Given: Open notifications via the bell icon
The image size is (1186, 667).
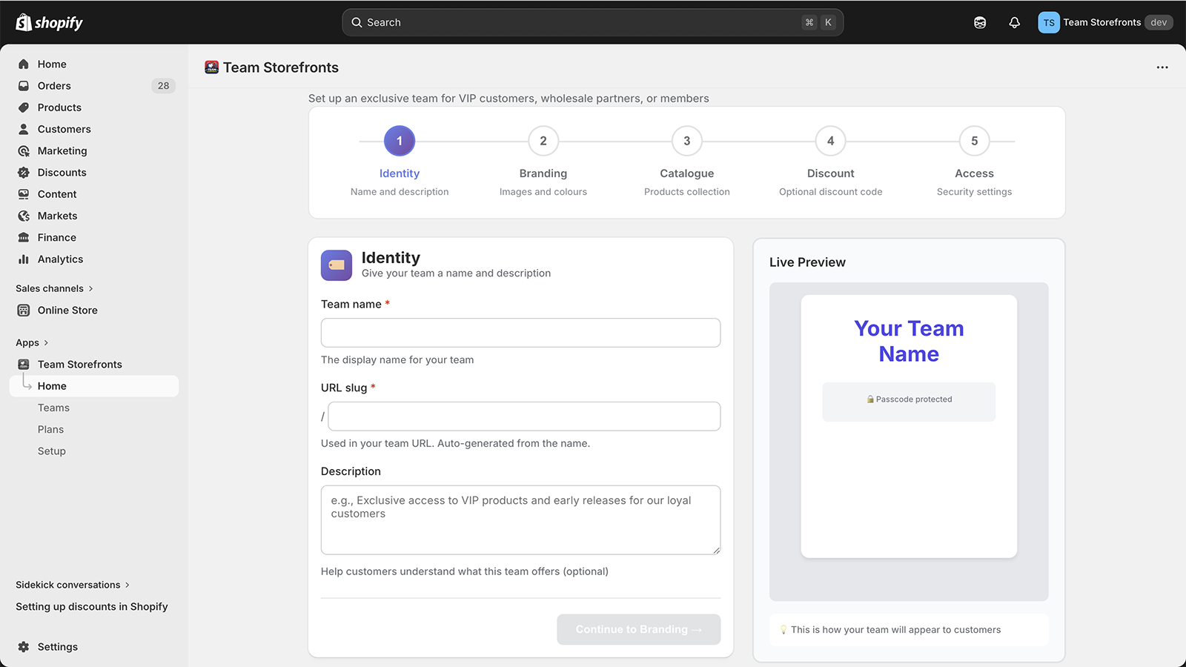Looking at the screenshot, I should [1014, 22].
